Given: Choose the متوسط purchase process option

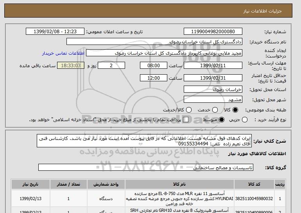Looking at the screenshot, I should pyautogui.click(x=222, y=120).
